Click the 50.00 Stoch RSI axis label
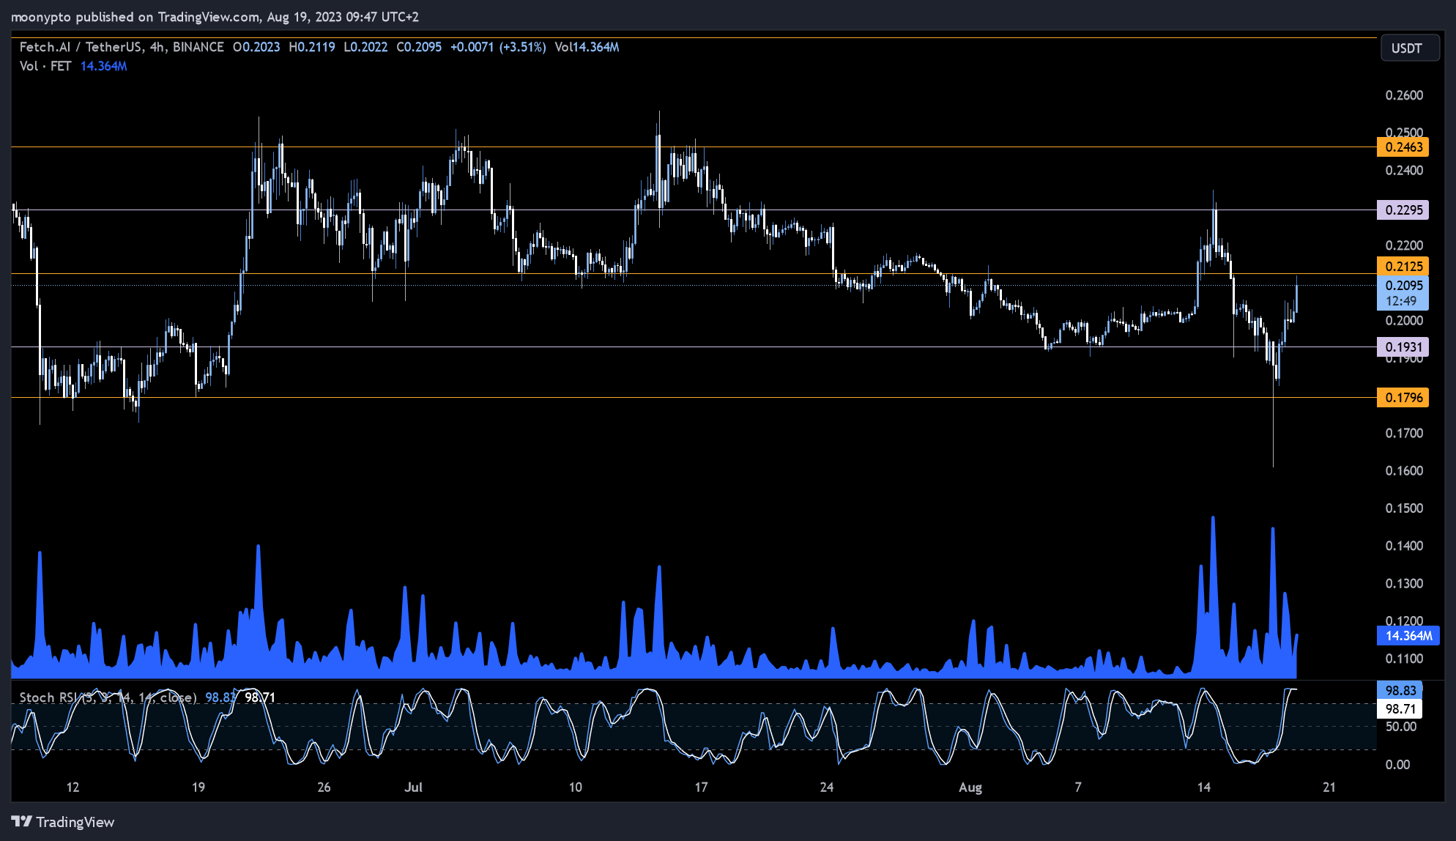Screen dimensions: 1456x841 click(1401, 727)
